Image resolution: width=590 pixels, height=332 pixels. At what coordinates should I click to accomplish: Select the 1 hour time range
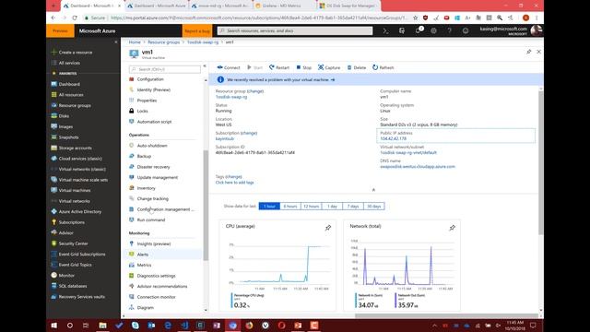coord(269,207)
